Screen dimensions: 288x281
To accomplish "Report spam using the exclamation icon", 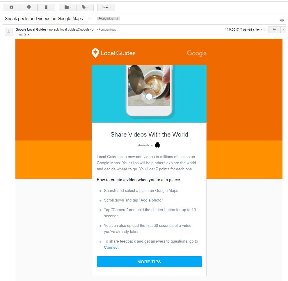I will [x=29, y=7].
